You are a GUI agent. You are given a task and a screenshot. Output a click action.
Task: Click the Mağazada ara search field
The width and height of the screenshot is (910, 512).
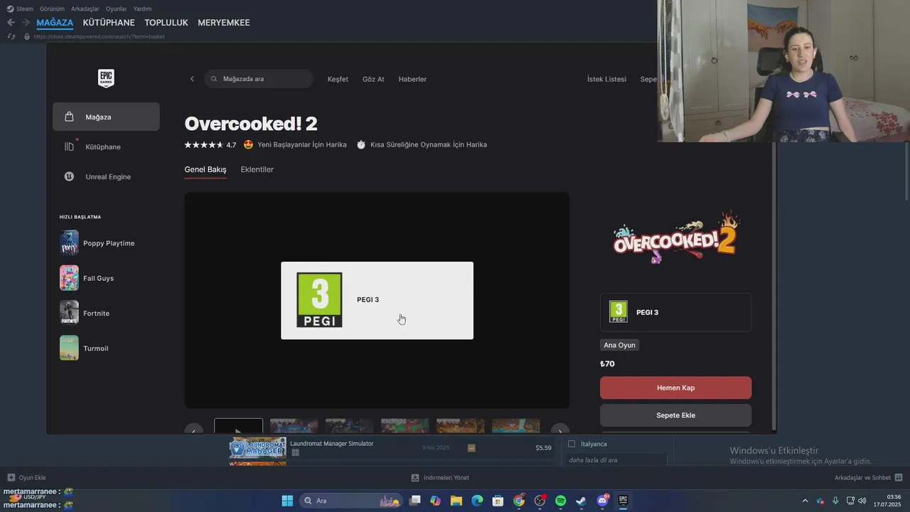(259, 79)
